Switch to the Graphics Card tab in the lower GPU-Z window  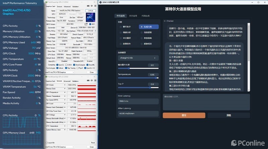pos(51,81)
